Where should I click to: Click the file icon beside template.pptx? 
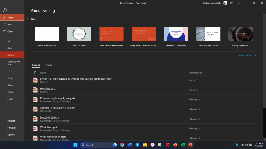click(35, 90)
